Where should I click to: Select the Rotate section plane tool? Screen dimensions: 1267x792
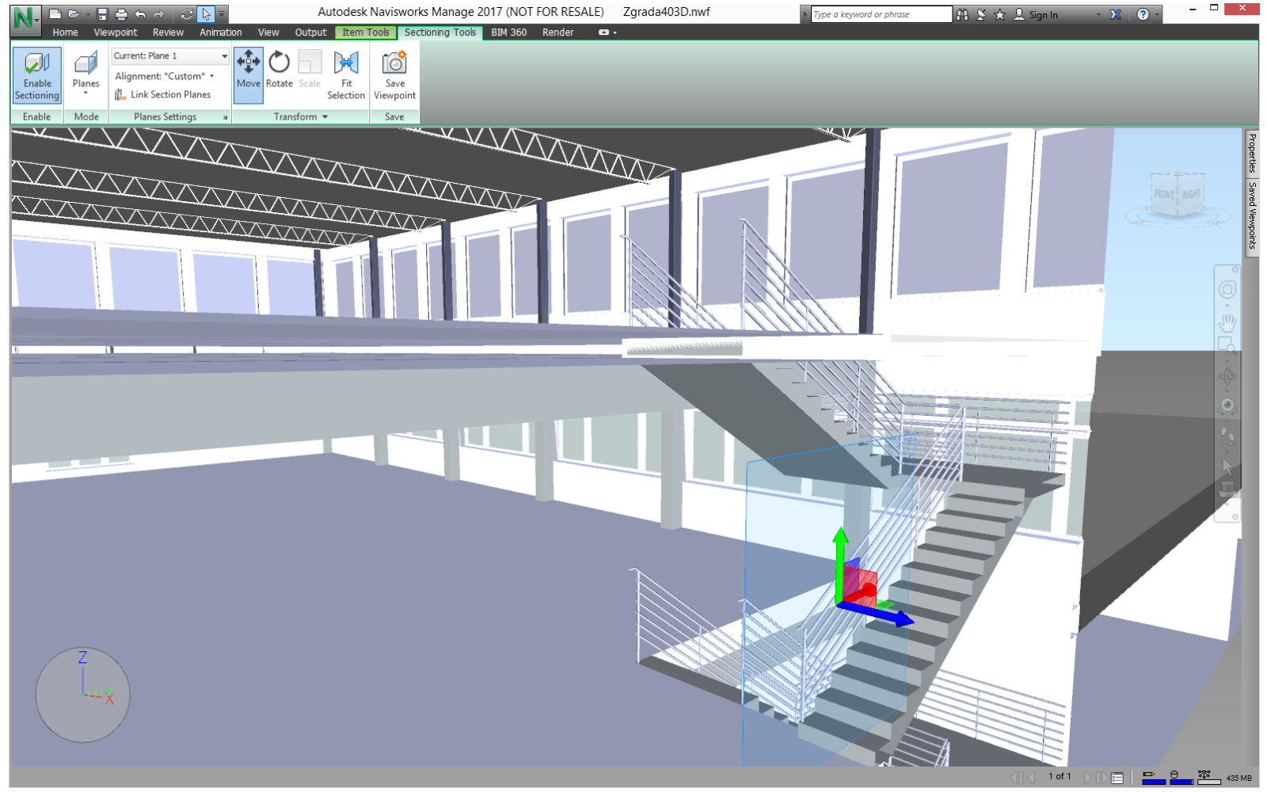pyautogui.click(x=279, y=71)
